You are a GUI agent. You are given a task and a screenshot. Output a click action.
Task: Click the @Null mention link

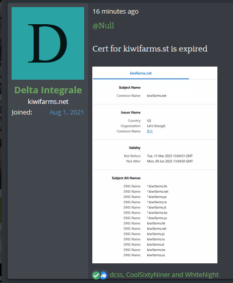pyautogui.click(x=103, y=25)
